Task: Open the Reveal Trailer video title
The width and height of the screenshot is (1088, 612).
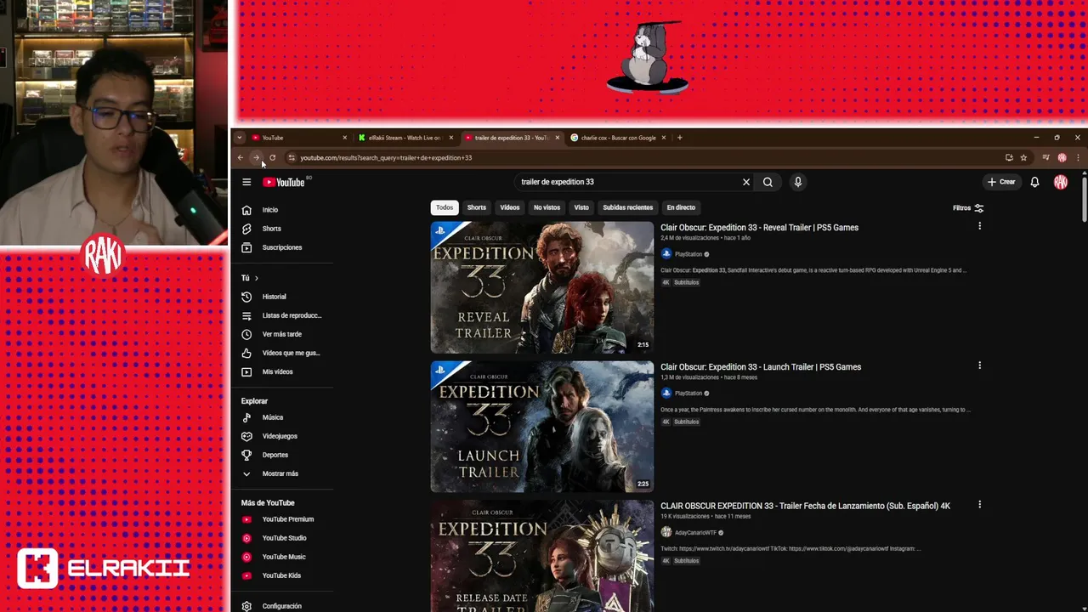Action: (x=759, y=228)
